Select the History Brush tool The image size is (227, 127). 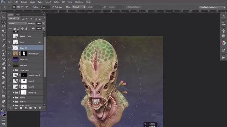pyautogui.click(x=3, y=59)
